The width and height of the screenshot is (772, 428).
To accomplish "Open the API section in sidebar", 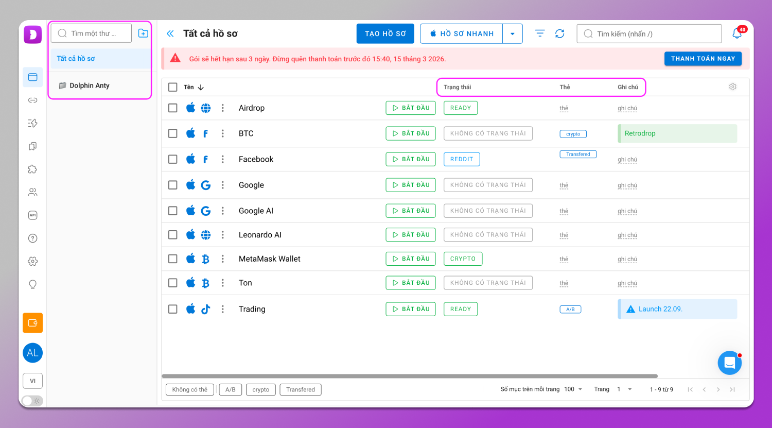I will (x=32, y=215).
